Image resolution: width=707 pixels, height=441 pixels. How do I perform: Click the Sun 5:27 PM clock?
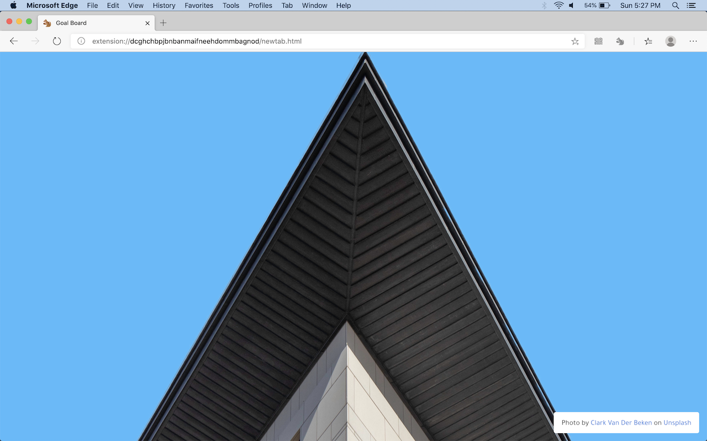[640, 6]
